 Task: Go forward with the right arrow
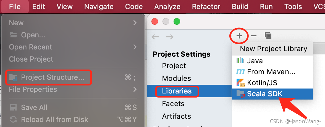click(x=170, y=37)
